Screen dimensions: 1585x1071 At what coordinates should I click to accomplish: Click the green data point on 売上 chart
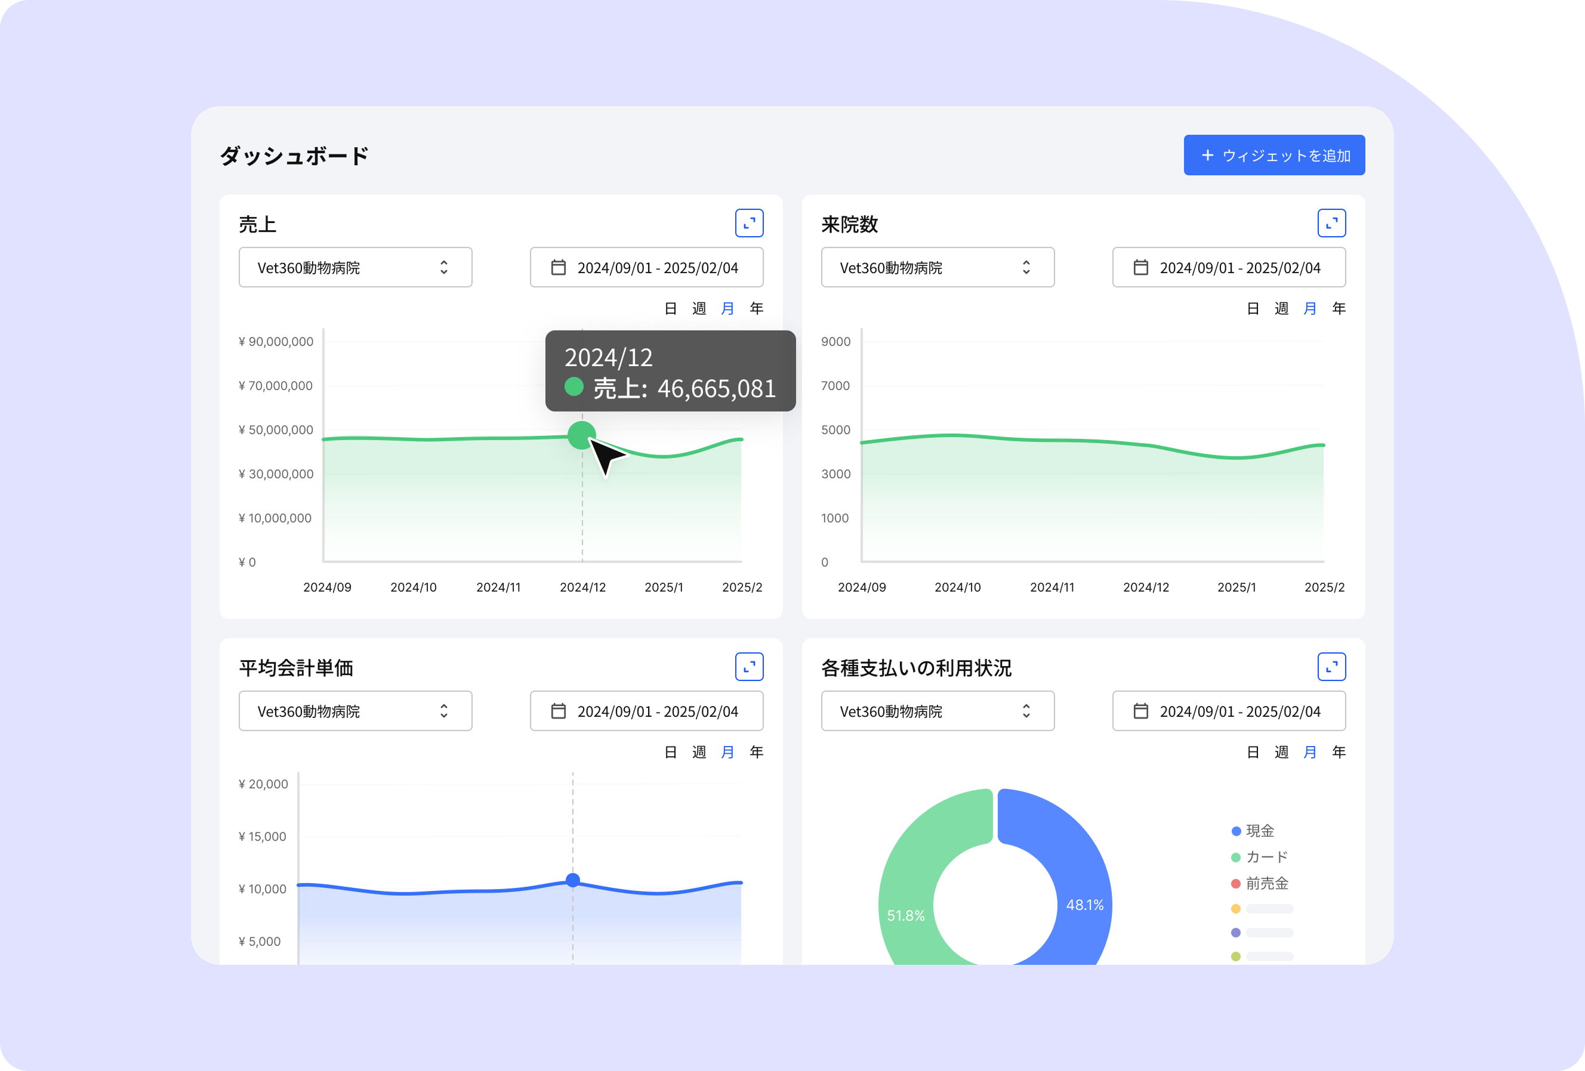582,435
